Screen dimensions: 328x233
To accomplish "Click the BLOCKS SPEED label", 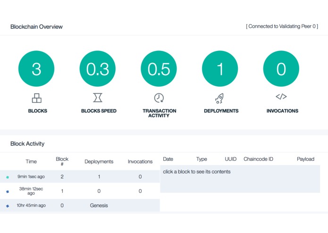I will (x=99, y=111).
